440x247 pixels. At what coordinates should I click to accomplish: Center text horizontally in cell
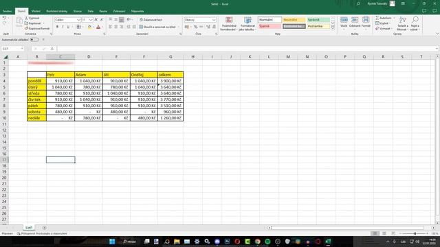(116, 27)
